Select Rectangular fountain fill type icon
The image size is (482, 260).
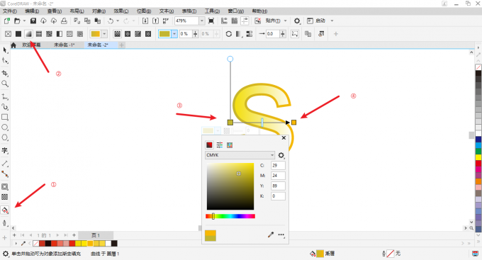148,34
